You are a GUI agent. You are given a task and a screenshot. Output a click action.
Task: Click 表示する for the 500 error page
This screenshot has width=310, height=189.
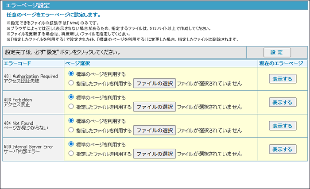(x=283, y=149)
